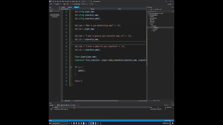This screenshot has height=125, width=223.
Task: Toggle the Warnings filter in Error List
Action: coord(63,105)
